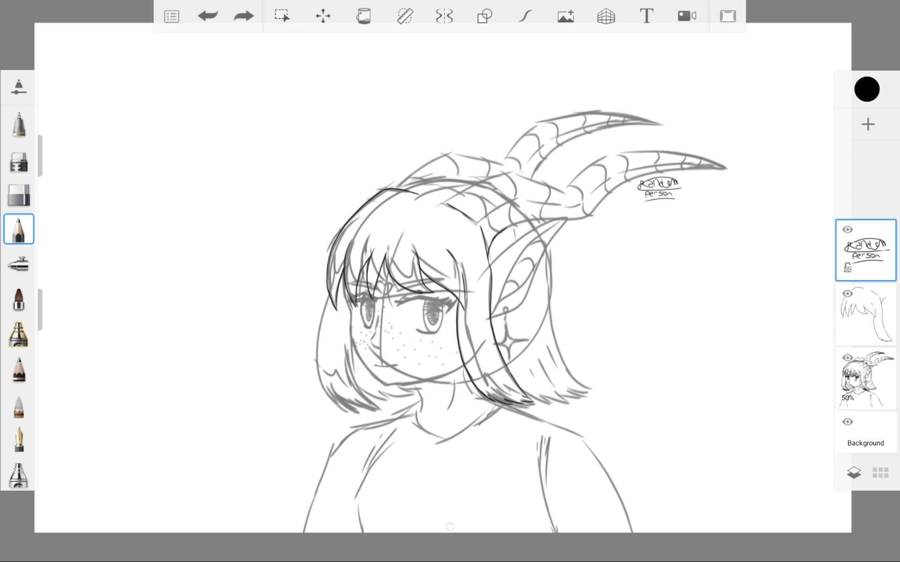Open the perspective Material tool
900x562 pixels.
click(x=606, y=15)
